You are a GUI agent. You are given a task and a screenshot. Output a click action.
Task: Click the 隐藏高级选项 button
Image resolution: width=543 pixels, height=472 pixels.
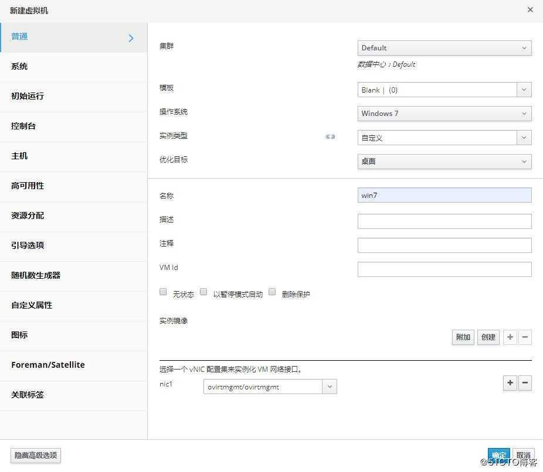(x=36, y=456)
